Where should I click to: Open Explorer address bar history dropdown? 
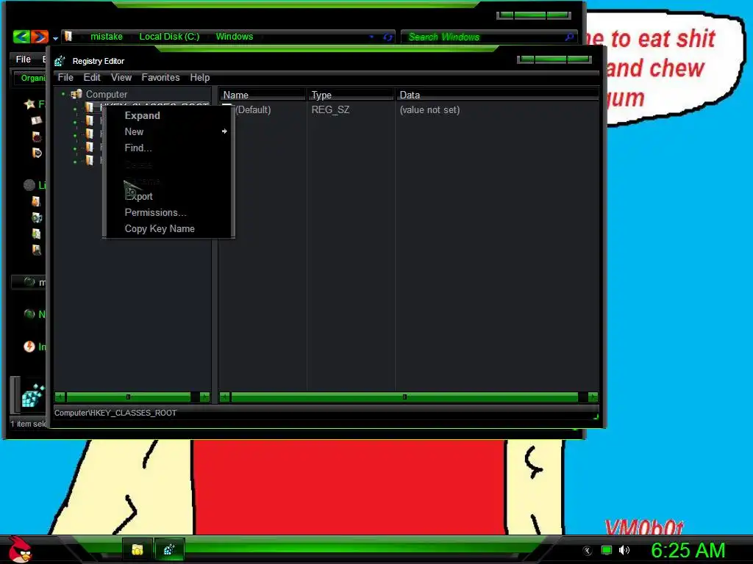[371, 37]
